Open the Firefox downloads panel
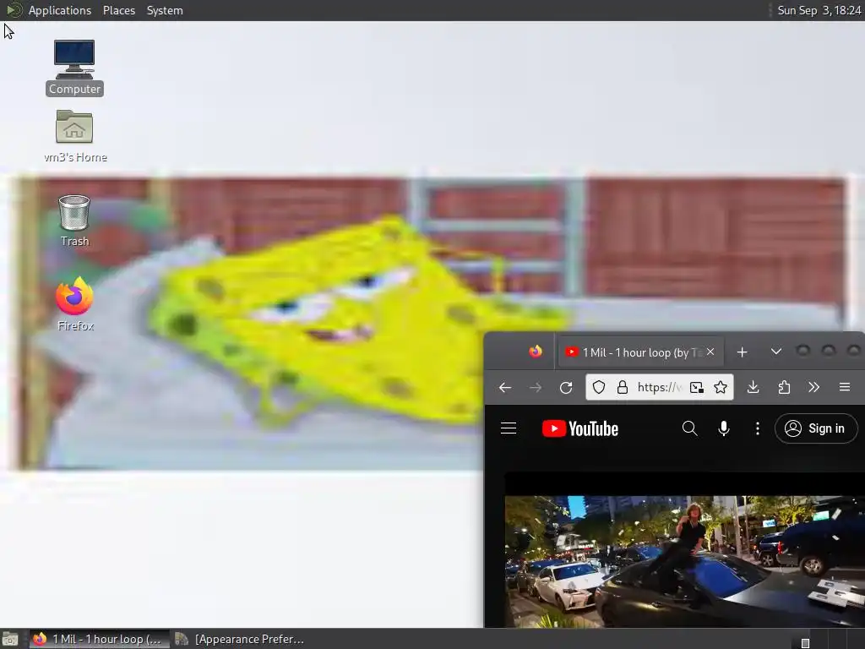 [753, 387]
